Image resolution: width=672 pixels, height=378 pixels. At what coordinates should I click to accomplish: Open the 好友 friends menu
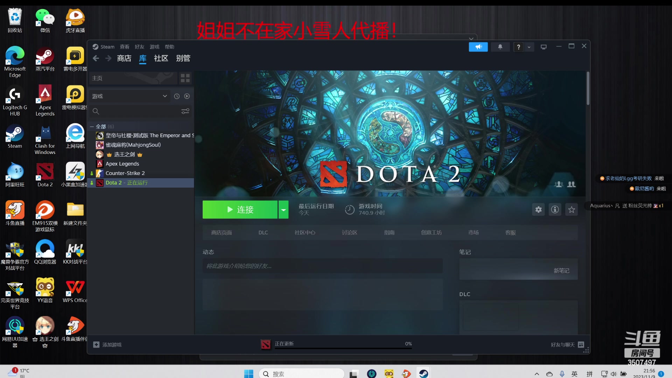point(139,47)
